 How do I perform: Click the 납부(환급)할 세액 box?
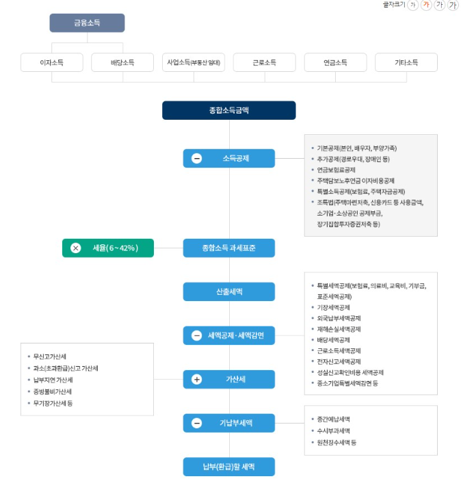click(229, 467)
